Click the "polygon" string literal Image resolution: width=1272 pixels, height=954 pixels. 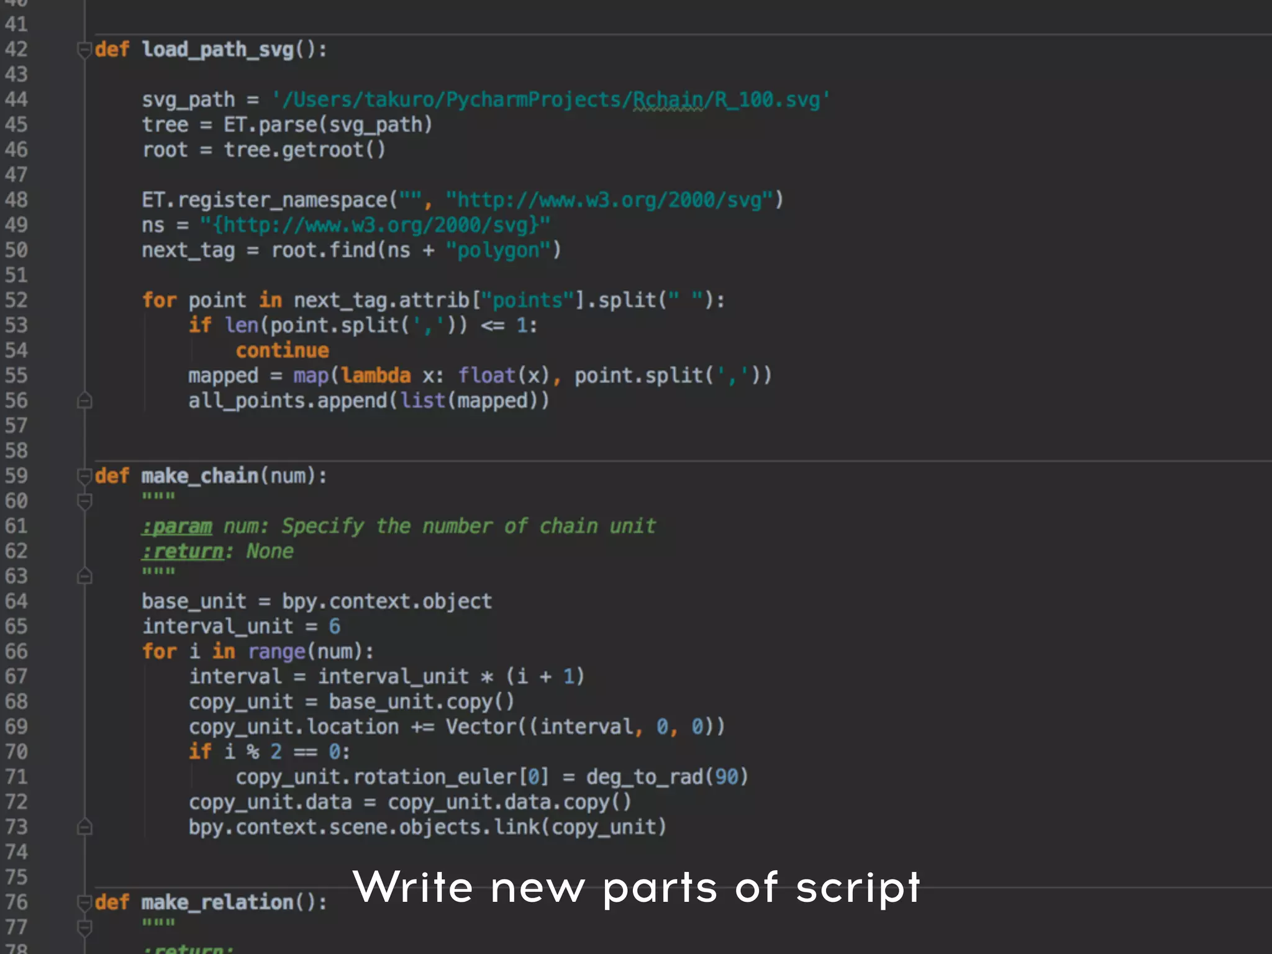pos(498,250)
